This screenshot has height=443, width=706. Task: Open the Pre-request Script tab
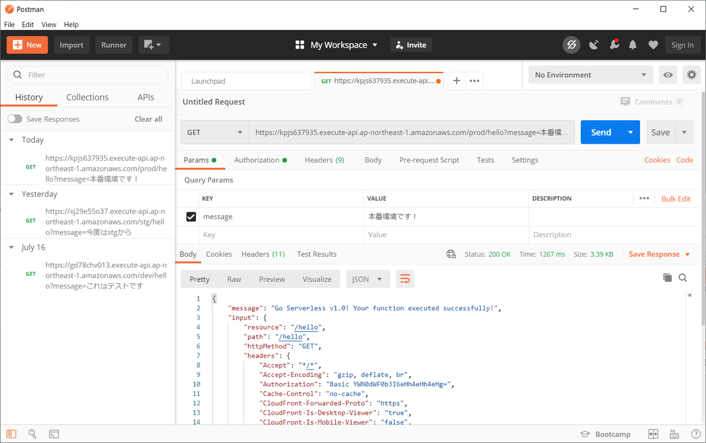(429, 160)
